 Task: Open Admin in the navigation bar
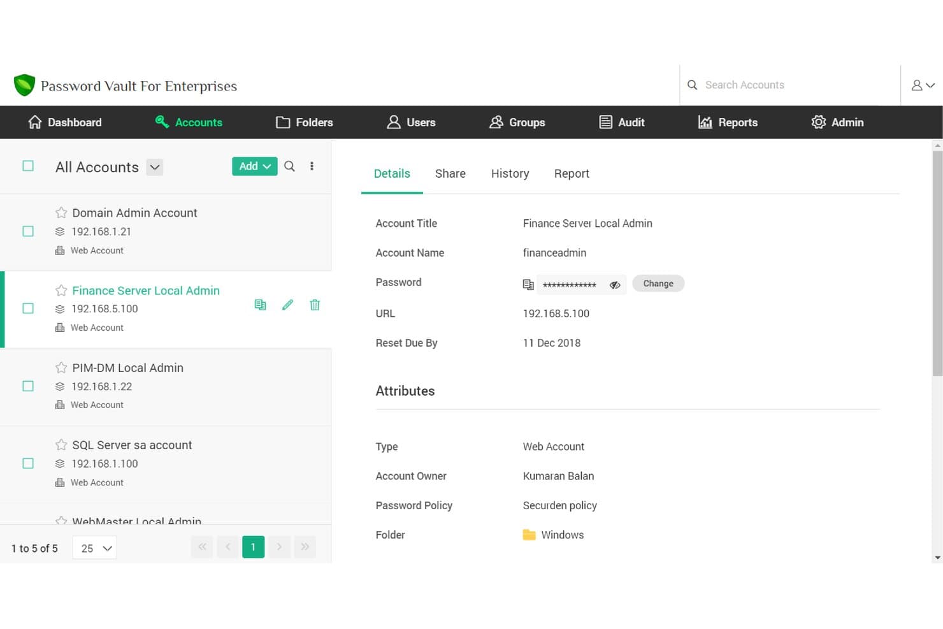tap(837, 122)
